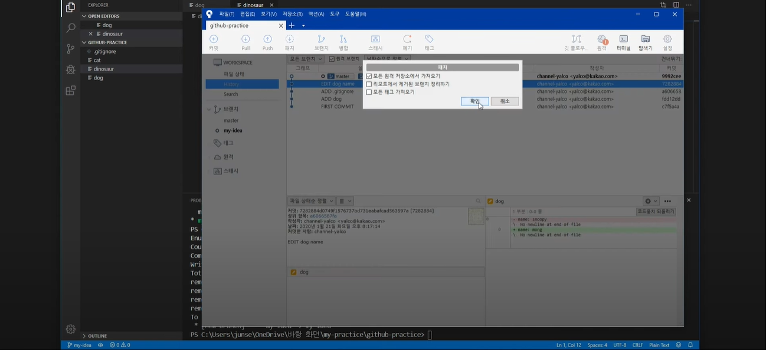Open the 파일 상태순 정렬 dropdown
The width and height of the screenshot is (766, 350).
point(312,201)
